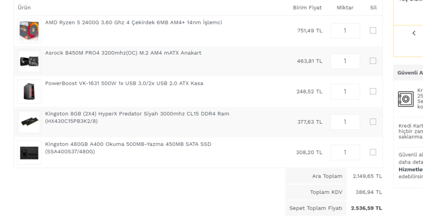Tick the delete checkbox for Asrock motherboard
The image size is (423, 220).
click(373, 61)
